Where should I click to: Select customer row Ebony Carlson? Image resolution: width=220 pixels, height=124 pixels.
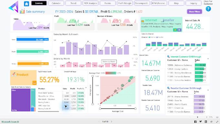tap(186, 69)
